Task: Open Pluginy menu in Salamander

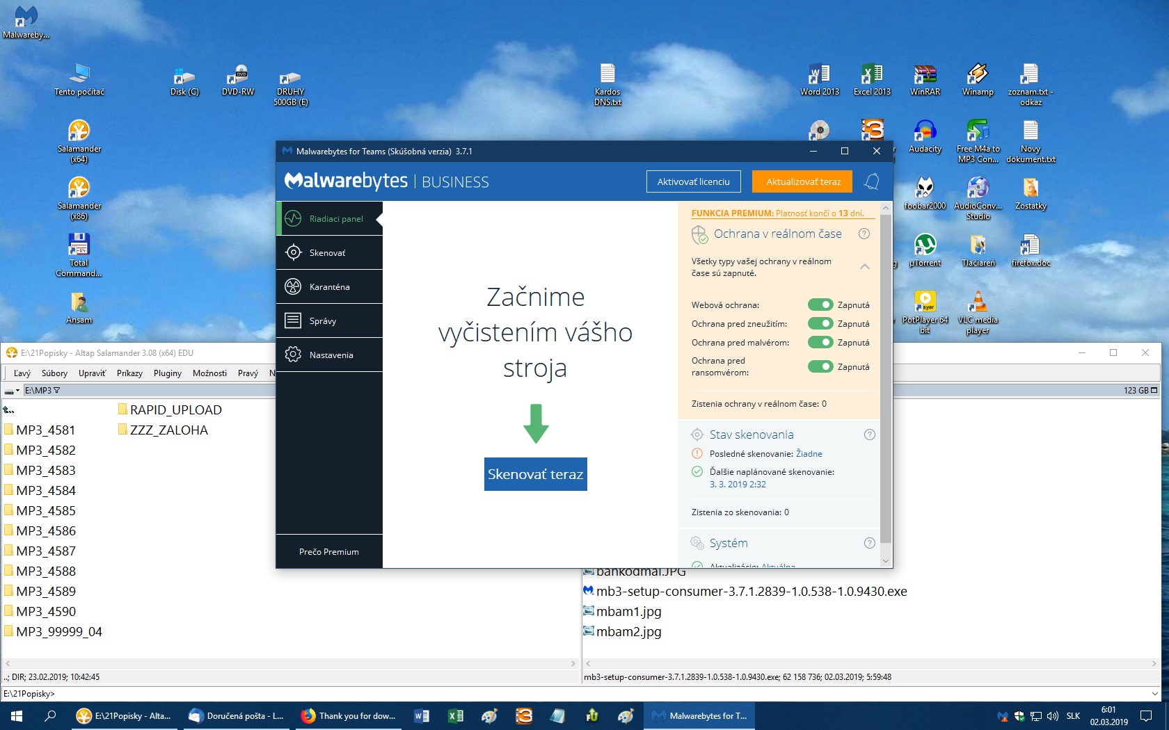Action: tap(168, 373)
